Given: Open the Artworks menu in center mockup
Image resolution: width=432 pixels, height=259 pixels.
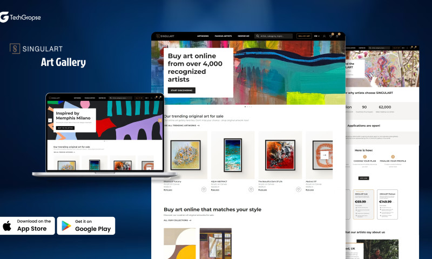Looking at the screenshot, I should click(203, 36).
